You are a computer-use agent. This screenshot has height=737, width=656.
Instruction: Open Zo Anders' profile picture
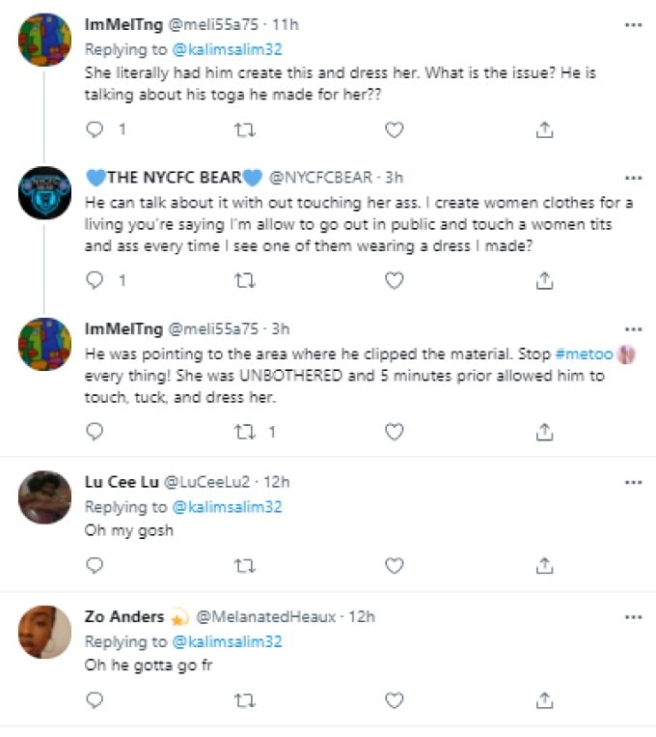point(45,633)
